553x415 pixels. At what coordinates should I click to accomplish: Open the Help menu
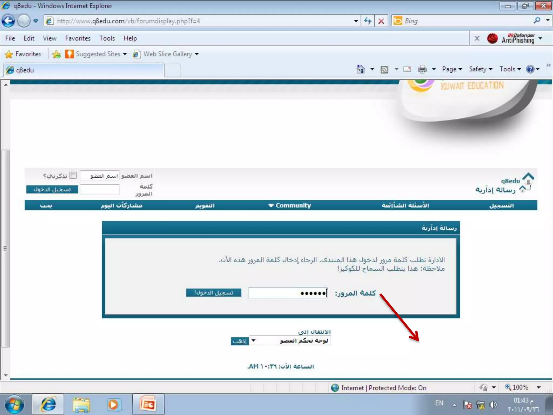(130, 38)
